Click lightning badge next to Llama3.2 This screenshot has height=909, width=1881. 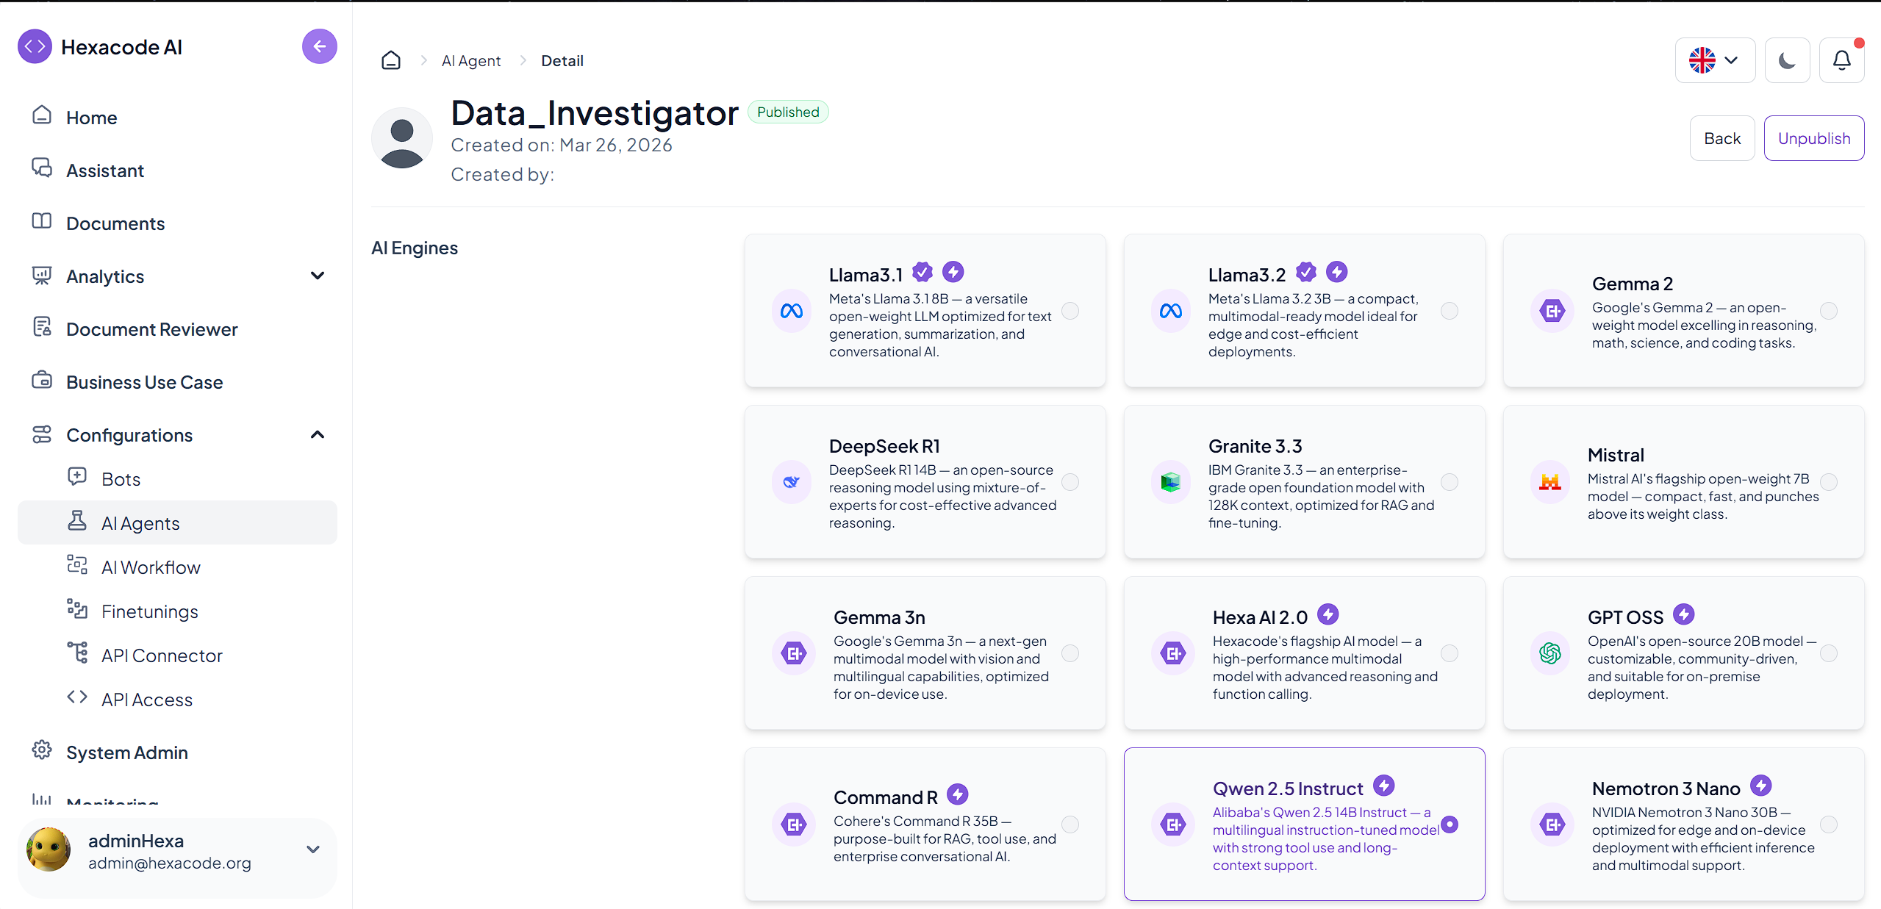pyautogui.click(x=1337, y=273)
